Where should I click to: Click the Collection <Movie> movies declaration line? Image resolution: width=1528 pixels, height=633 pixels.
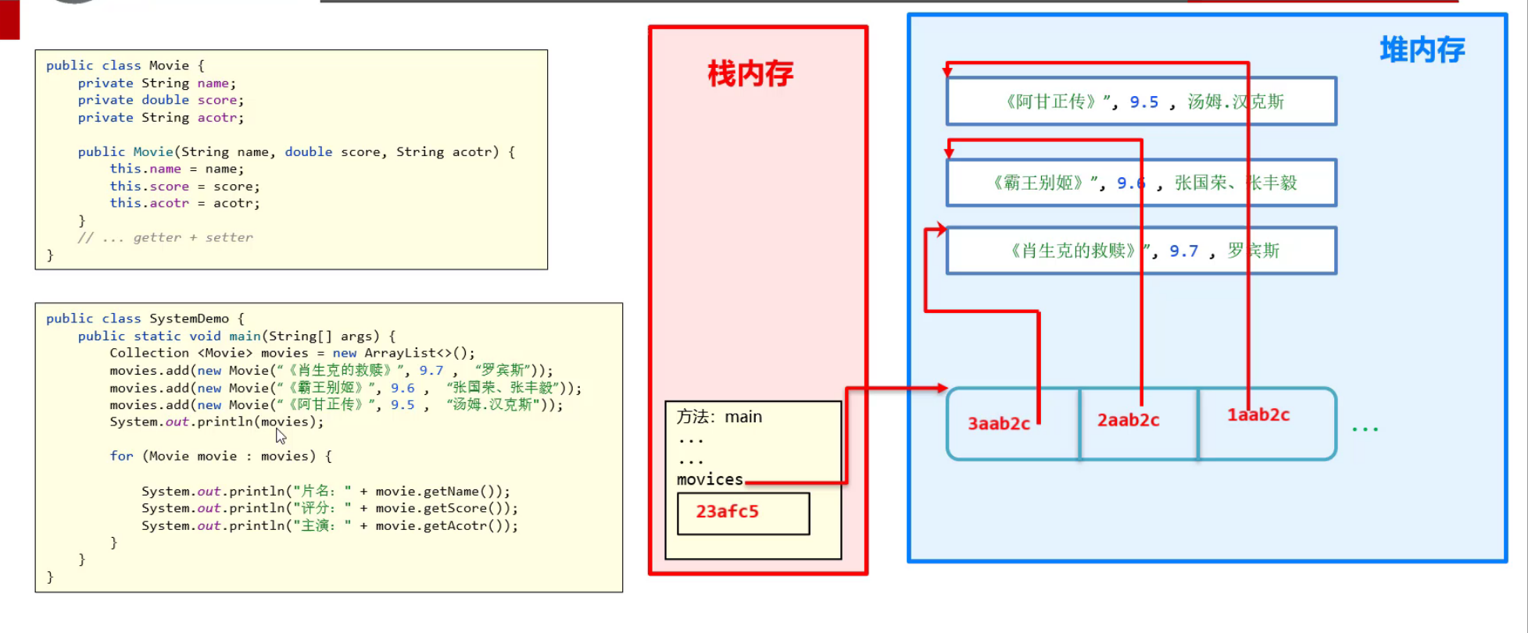pyautogui.click(x=292, y=353)
